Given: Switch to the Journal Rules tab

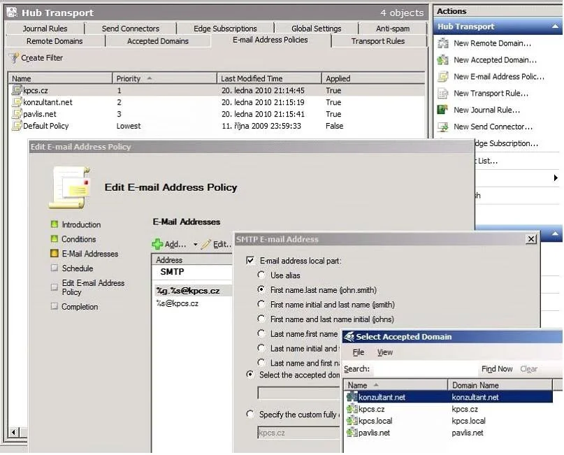Looking at the screenshot, I should click(45, 29).
